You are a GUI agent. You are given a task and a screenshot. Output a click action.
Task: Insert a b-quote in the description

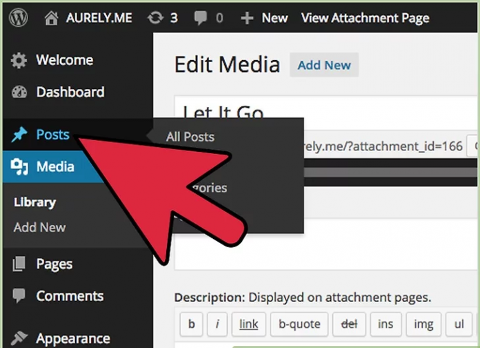click(299, 324)
